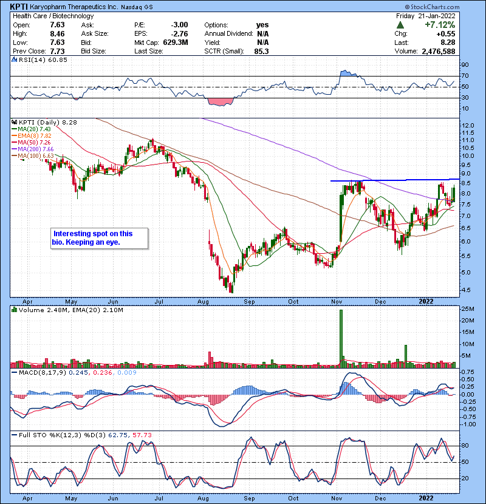486x504 pixels.
Task: Click the 12.0 price axis label
Action: click(x=467, y=126)
